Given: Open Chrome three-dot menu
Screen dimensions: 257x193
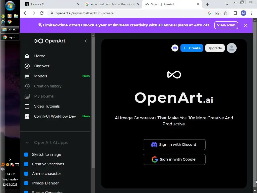Looking at the screenshot, I should click(251, 13).
